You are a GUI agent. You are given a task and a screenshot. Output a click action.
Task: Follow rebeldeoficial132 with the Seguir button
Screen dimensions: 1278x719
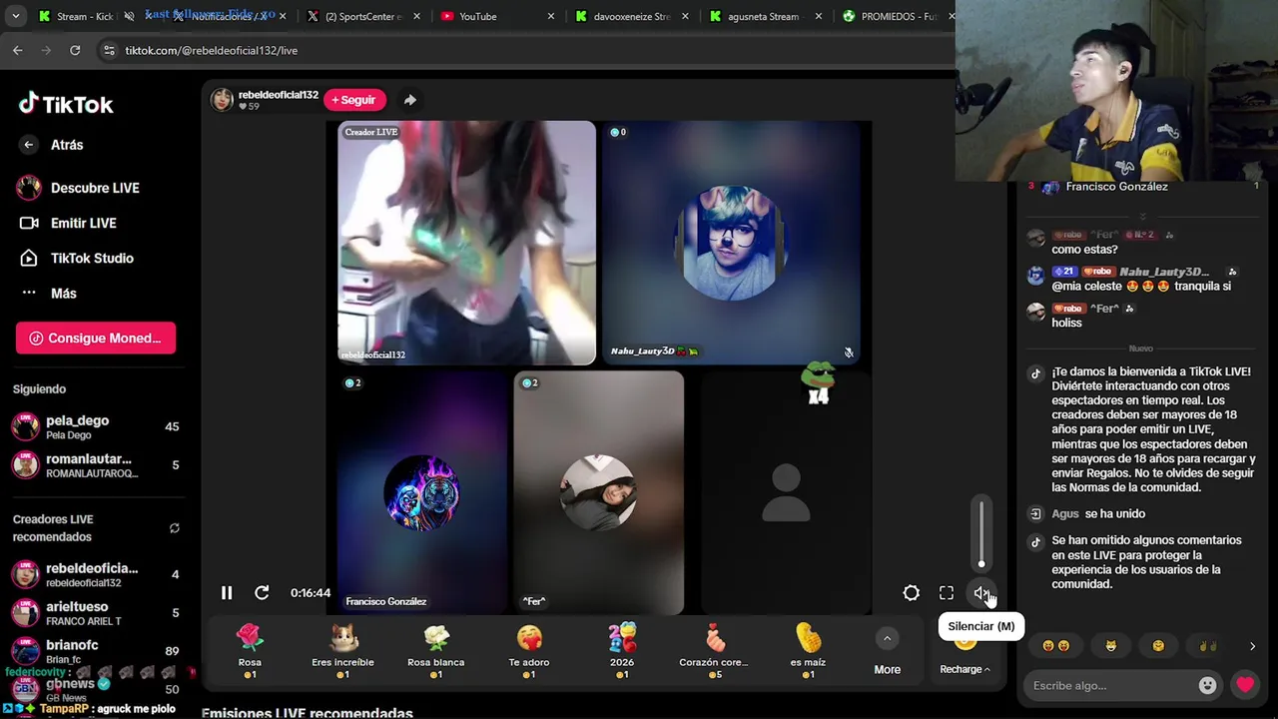[x=353, y=100]
